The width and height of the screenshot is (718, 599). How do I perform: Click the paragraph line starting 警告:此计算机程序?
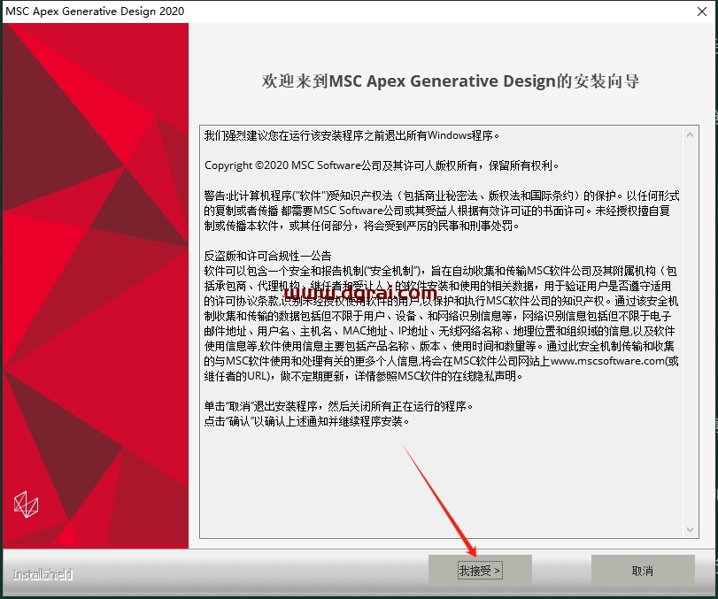tap(442, 196)
